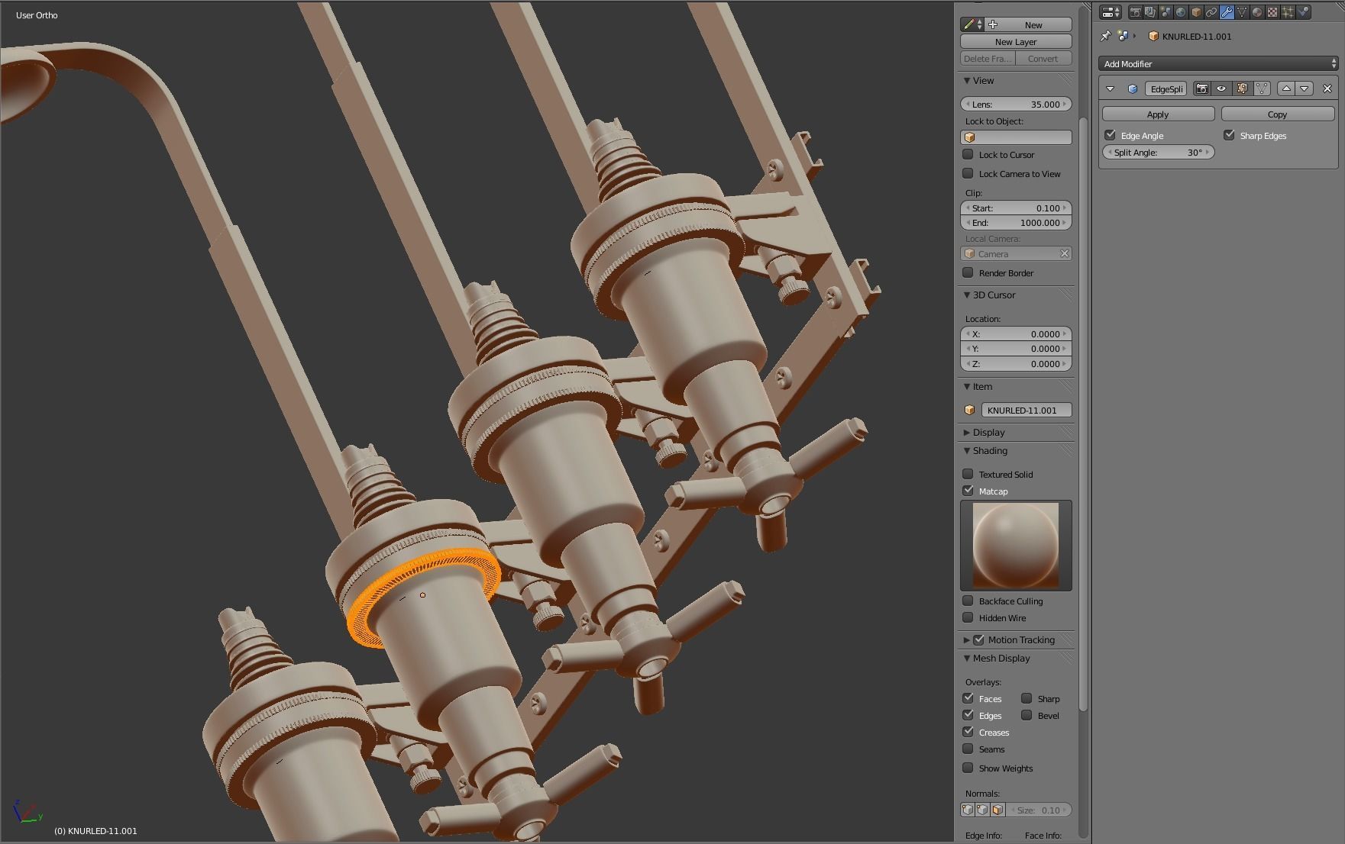
Task: Toggle EdgeSplit adjust edit cage icon
Action: pos(1262,89)
